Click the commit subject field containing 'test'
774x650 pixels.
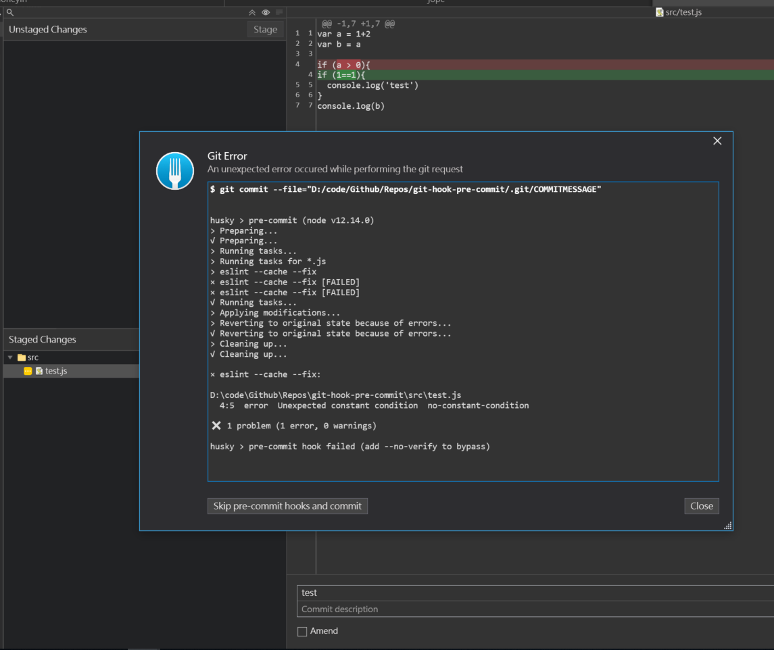pyautogui.click(x=535, y=593)
